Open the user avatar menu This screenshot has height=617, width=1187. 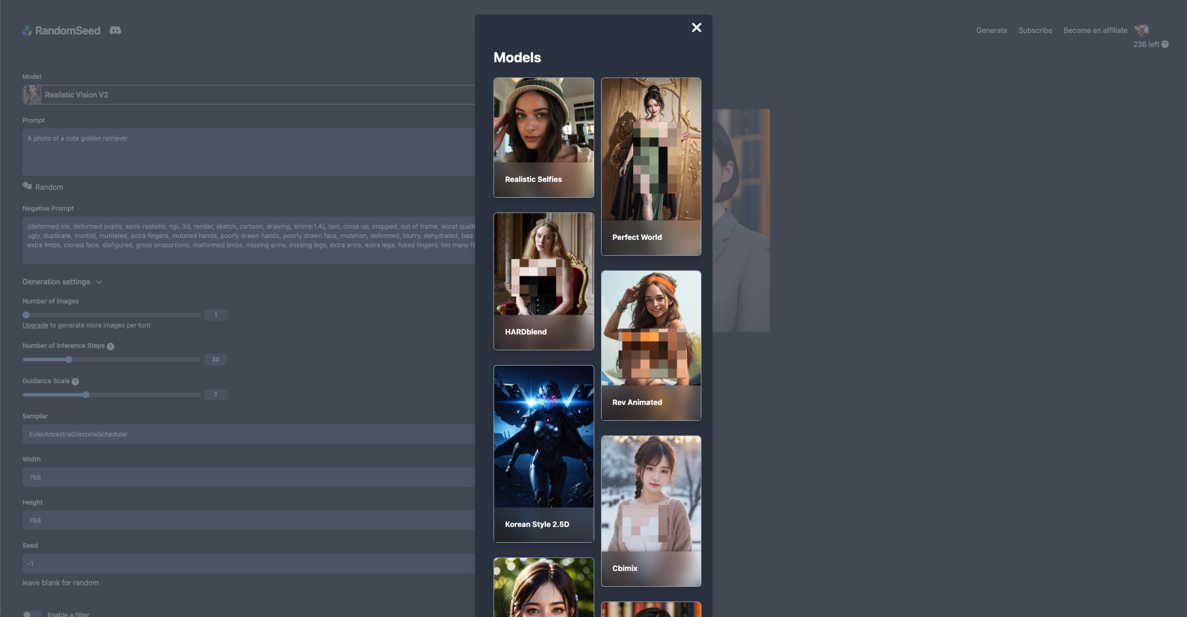pyautogui.click(x=1141, y=30)
